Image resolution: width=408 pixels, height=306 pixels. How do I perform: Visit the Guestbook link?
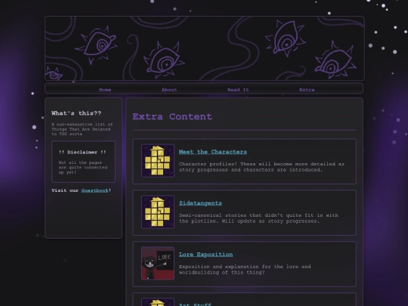click(x=94, y=190)
